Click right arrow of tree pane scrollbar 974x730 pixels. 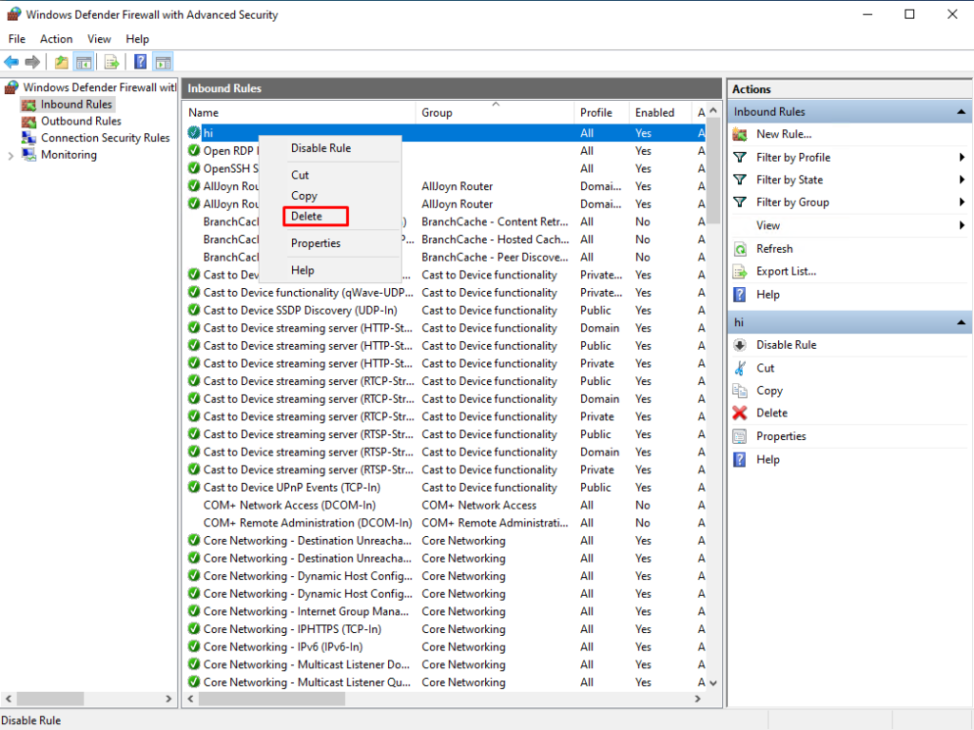pyautogui.click(x=168, y=699)
